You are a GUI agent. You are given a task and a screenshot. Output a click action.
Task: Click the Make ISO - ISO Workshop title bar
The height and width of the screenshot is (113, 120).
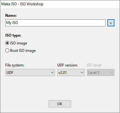tap(60, 4)
